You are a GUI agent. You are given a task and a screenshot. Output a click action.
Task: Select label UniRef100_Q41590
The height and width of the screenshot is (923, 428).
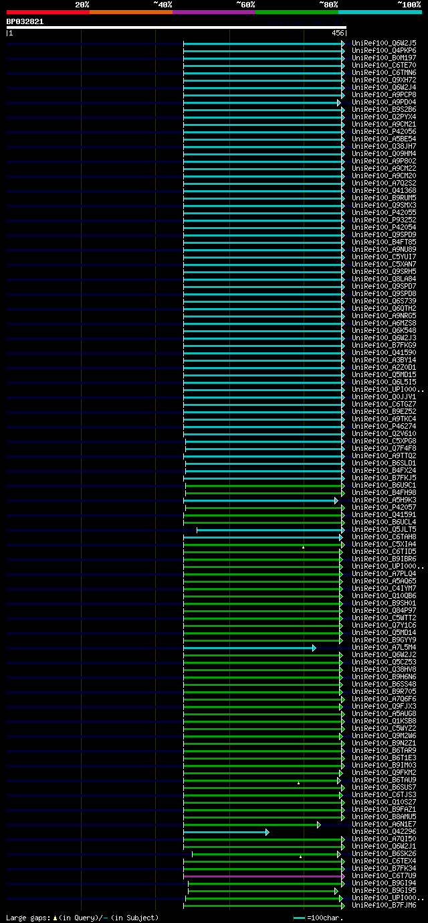pos(384,352)
